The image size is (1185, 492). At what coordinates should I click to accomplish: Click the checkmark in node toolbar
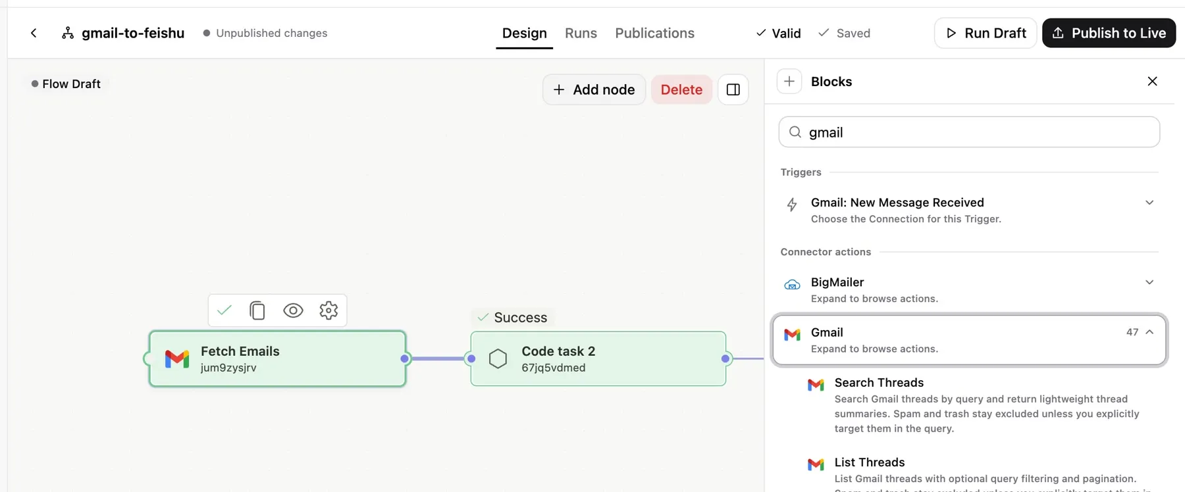coord(224,310)
